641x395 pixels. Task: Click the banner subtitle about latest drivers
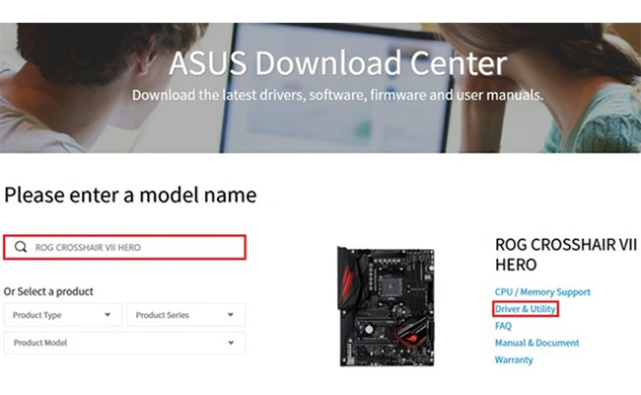point(336,96)
